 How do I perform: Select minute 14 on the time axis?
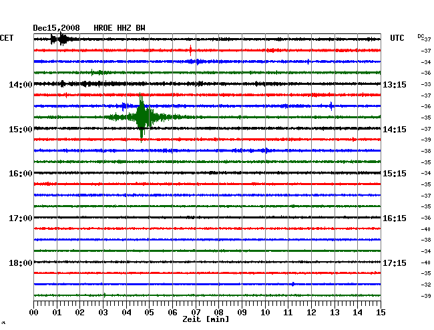(357, 313)
